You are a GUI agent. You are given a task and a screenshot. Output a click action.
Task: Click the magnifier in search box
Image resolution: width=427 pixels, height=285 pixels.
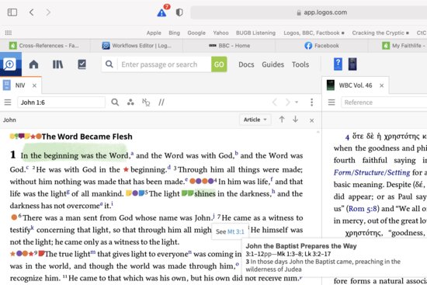(109, 64)
